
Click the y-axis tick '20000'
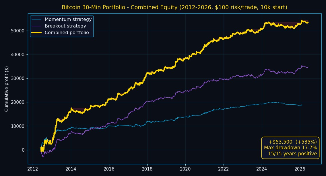pos(18,102)
